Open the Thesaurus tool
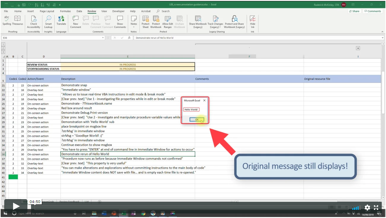386x218 pixels. pos(18,20)
